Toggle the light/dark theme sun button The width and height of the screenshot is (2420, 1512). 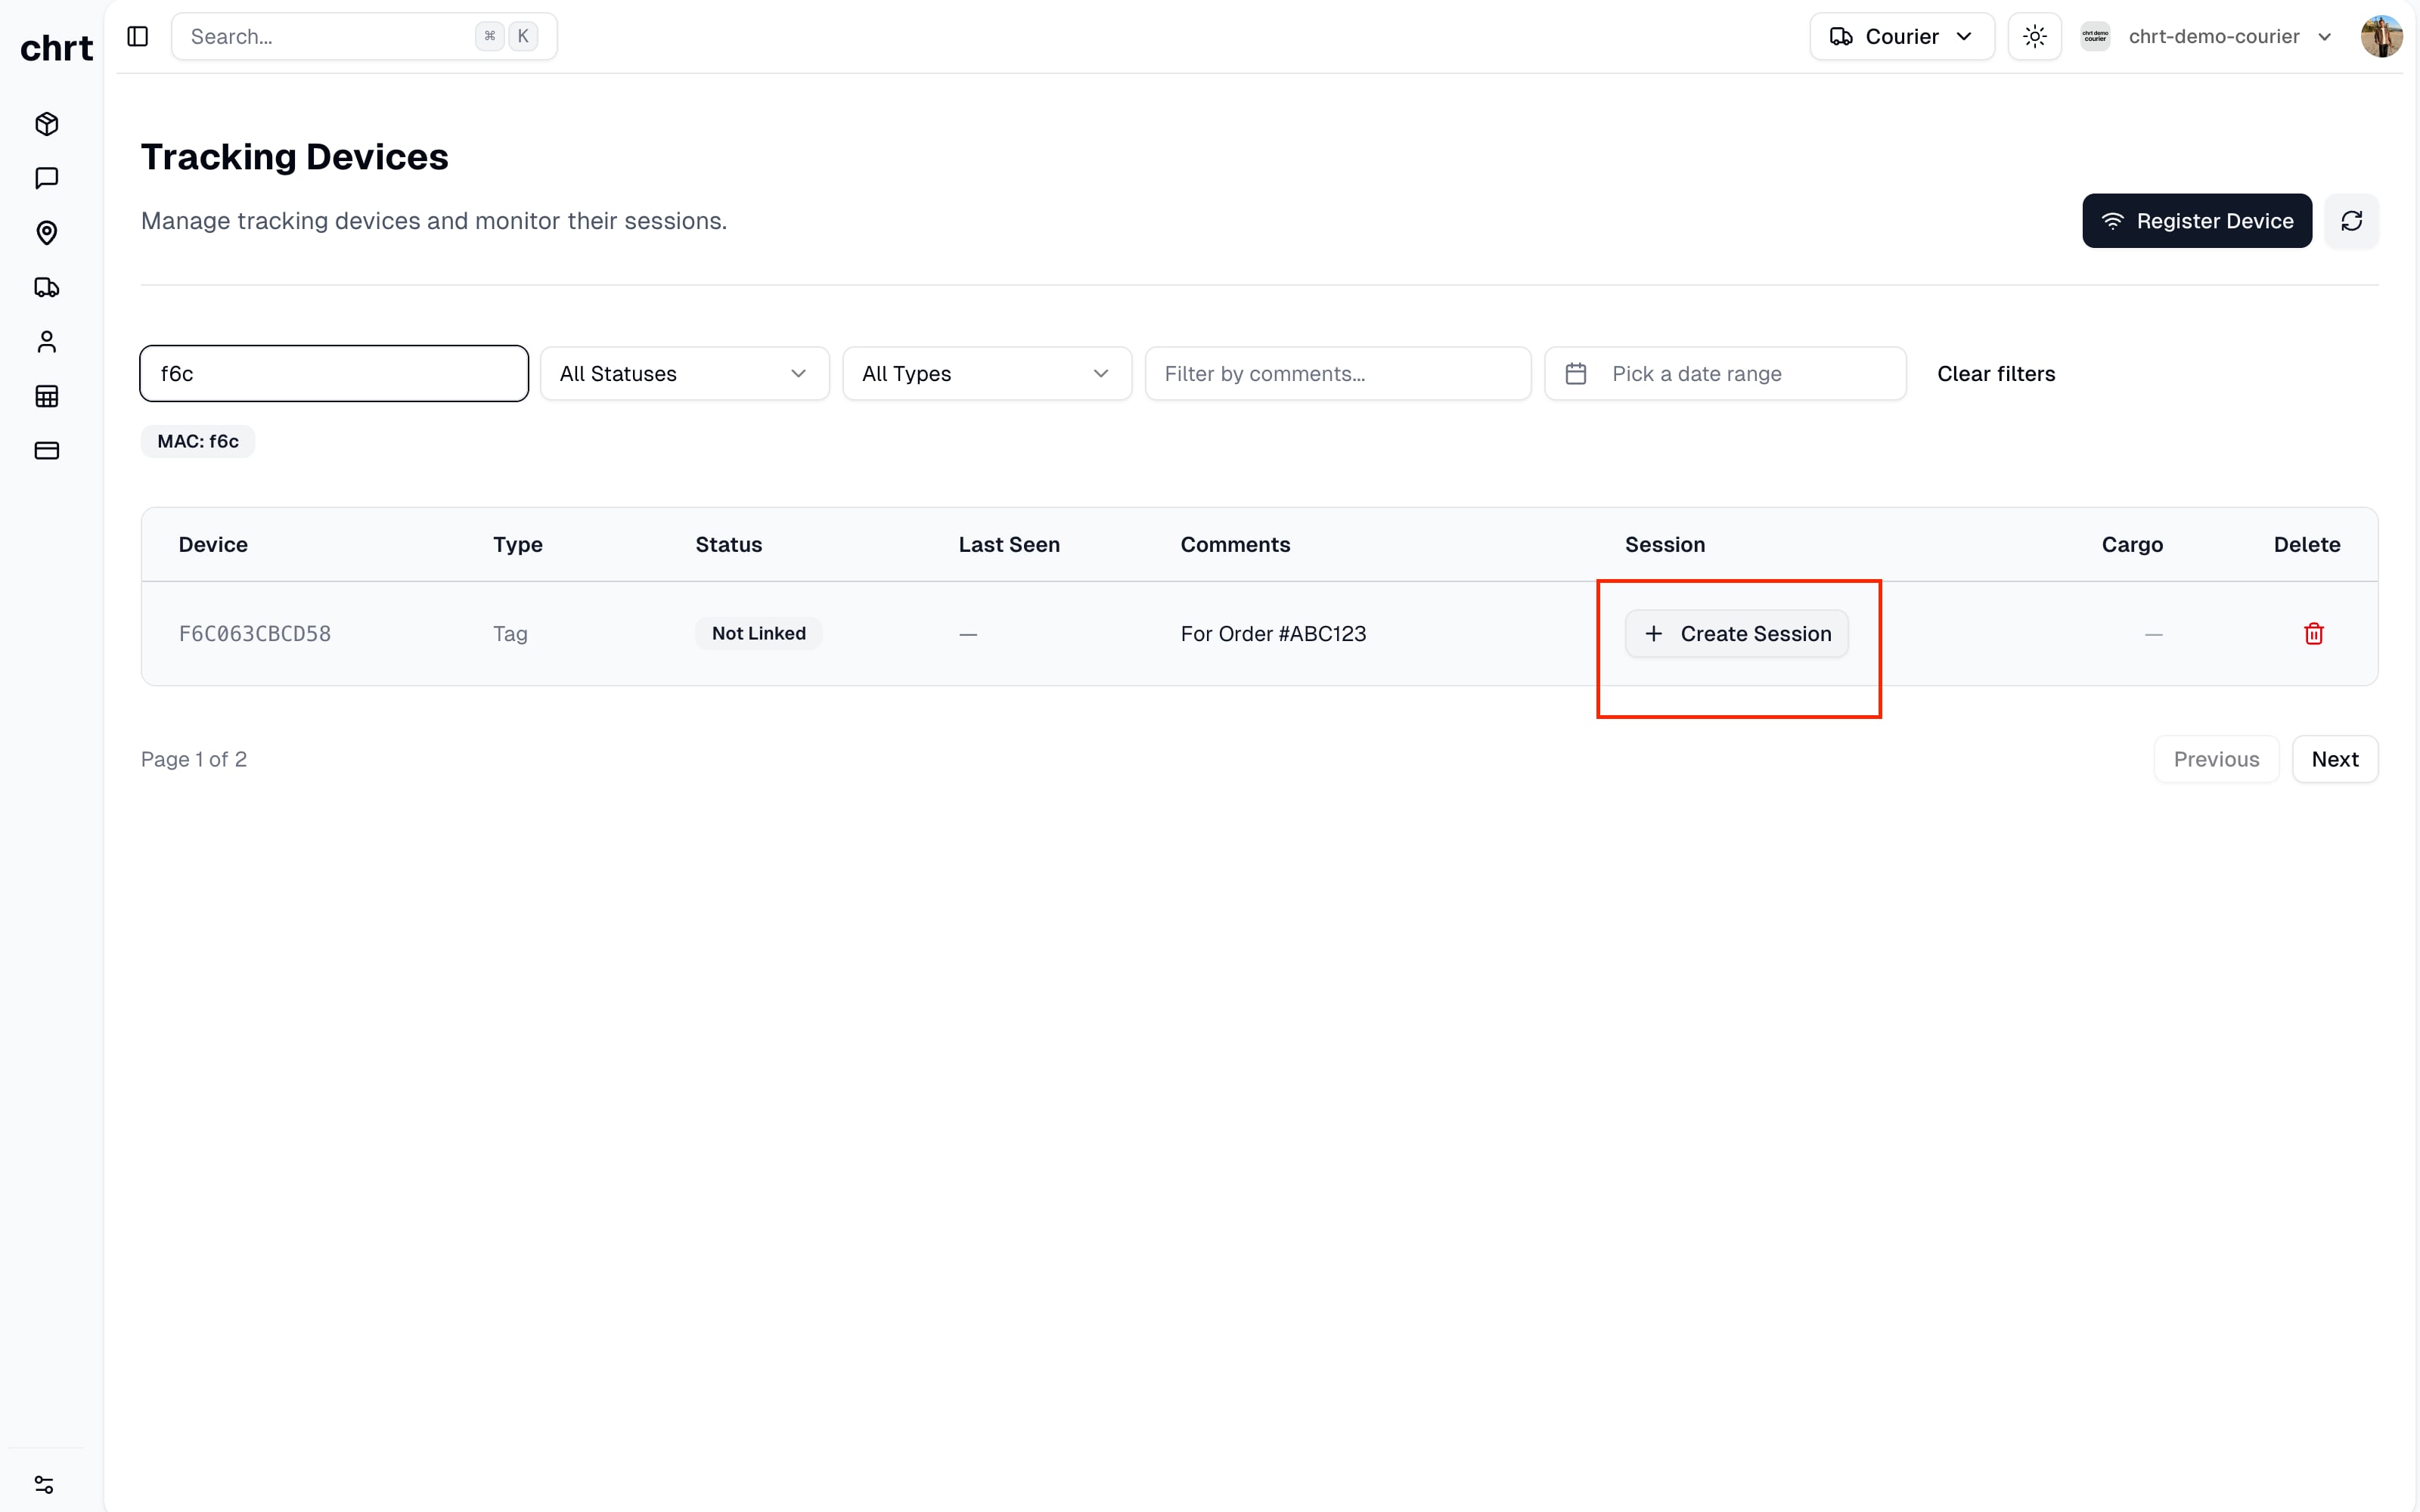pos(2034,37)
